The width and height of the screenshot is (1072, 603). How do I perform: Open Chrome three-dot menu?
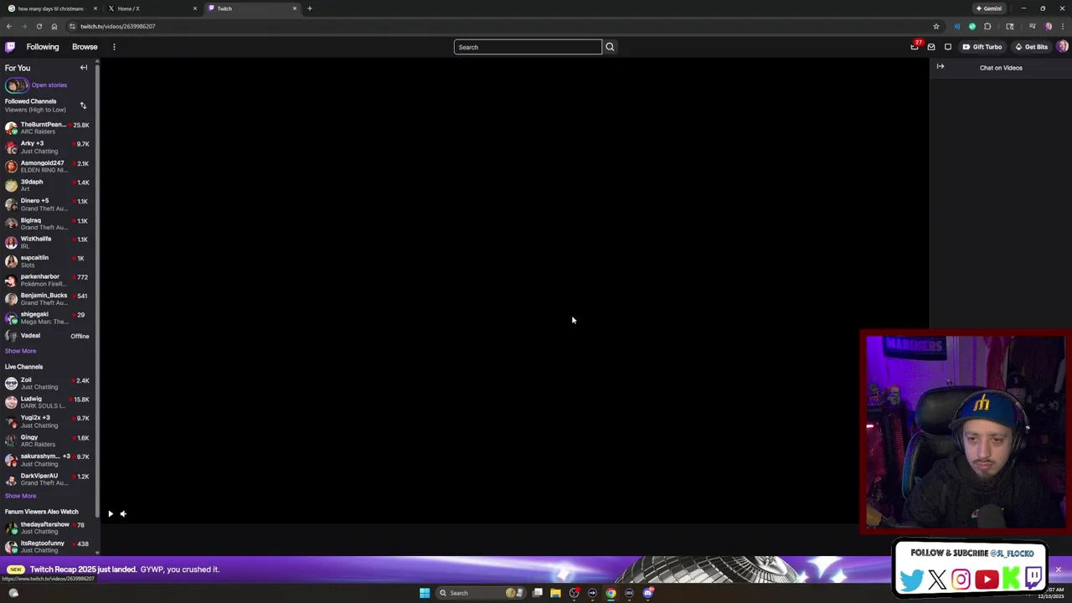point(1062,26)
